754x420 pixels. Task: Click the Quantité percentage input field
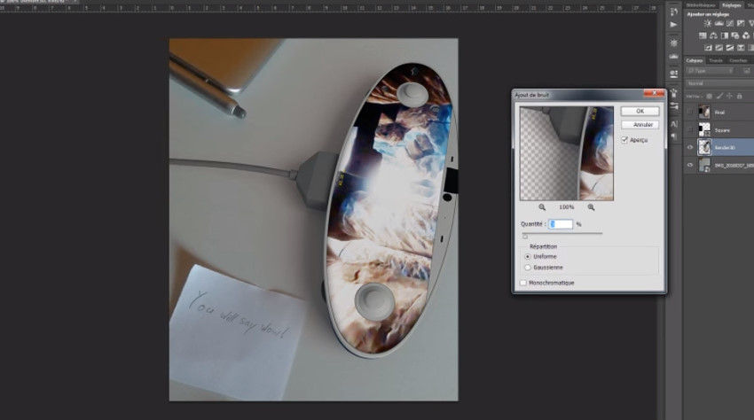tap(561, 224)
